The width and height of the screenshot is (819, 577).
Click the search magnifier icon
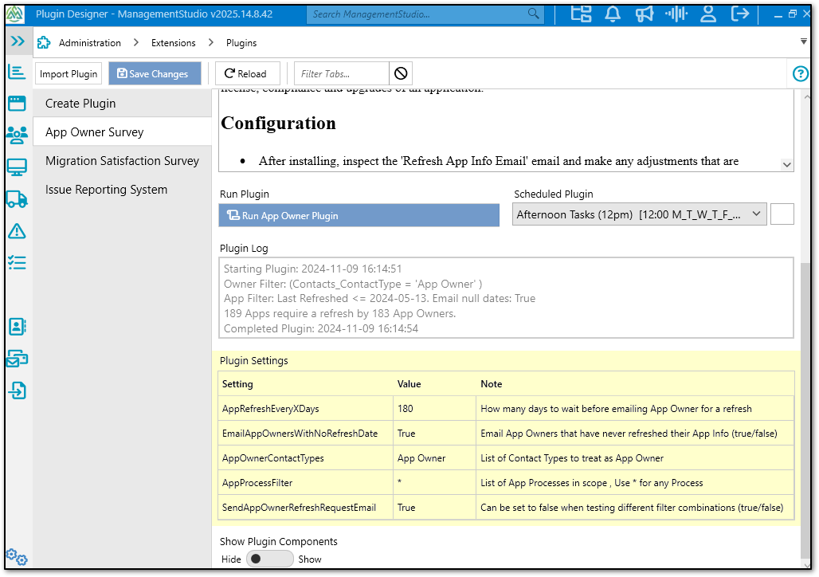(533, 14)
